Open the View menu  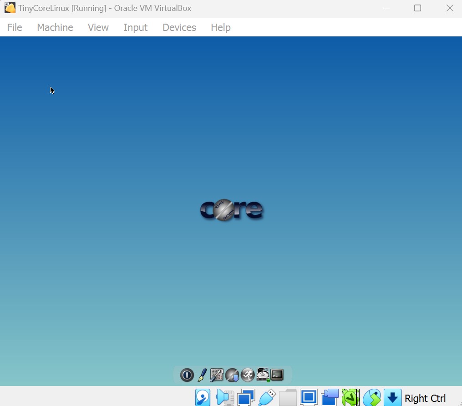click(98, 27)
